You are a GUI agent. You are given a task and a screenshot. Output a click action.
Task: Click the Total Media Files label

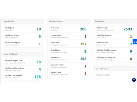[x=102, y=43]
